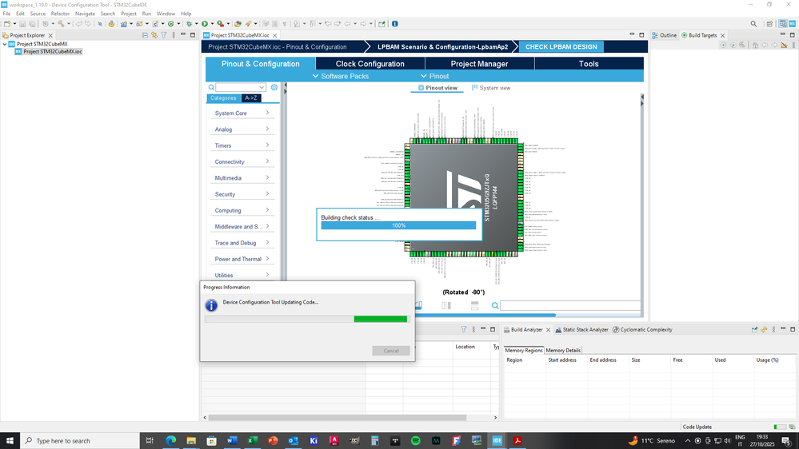Viewport: 799px width, 449px height.
Task: Collapse all in Project Explorer
Action: coord(146,35)
